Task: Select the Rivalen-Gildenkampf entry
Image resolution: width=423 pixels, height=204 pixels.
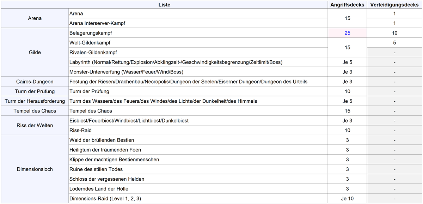Action: tap(93, 53)
